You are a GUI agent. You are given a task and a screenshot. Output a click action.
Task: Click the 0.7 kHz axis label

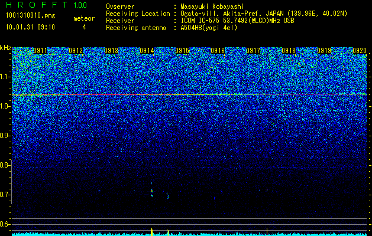pyautogui.click(x=5, y=195)
